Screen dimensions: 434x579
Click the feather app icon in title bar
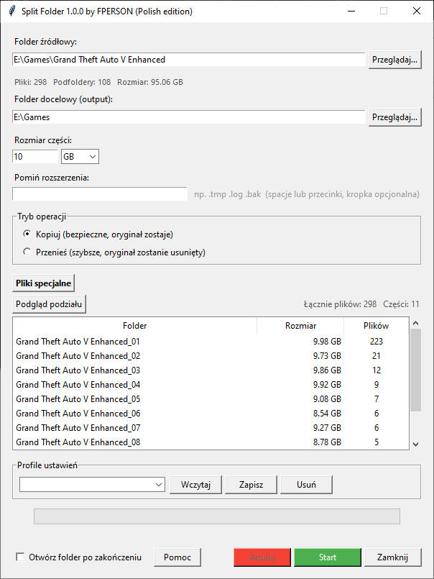12,11
